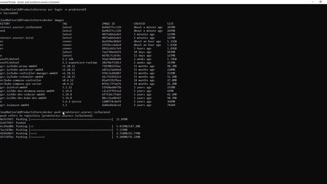The image size is (327, 184).
Task: Click '10 days ago' created value
Action: 143,52
